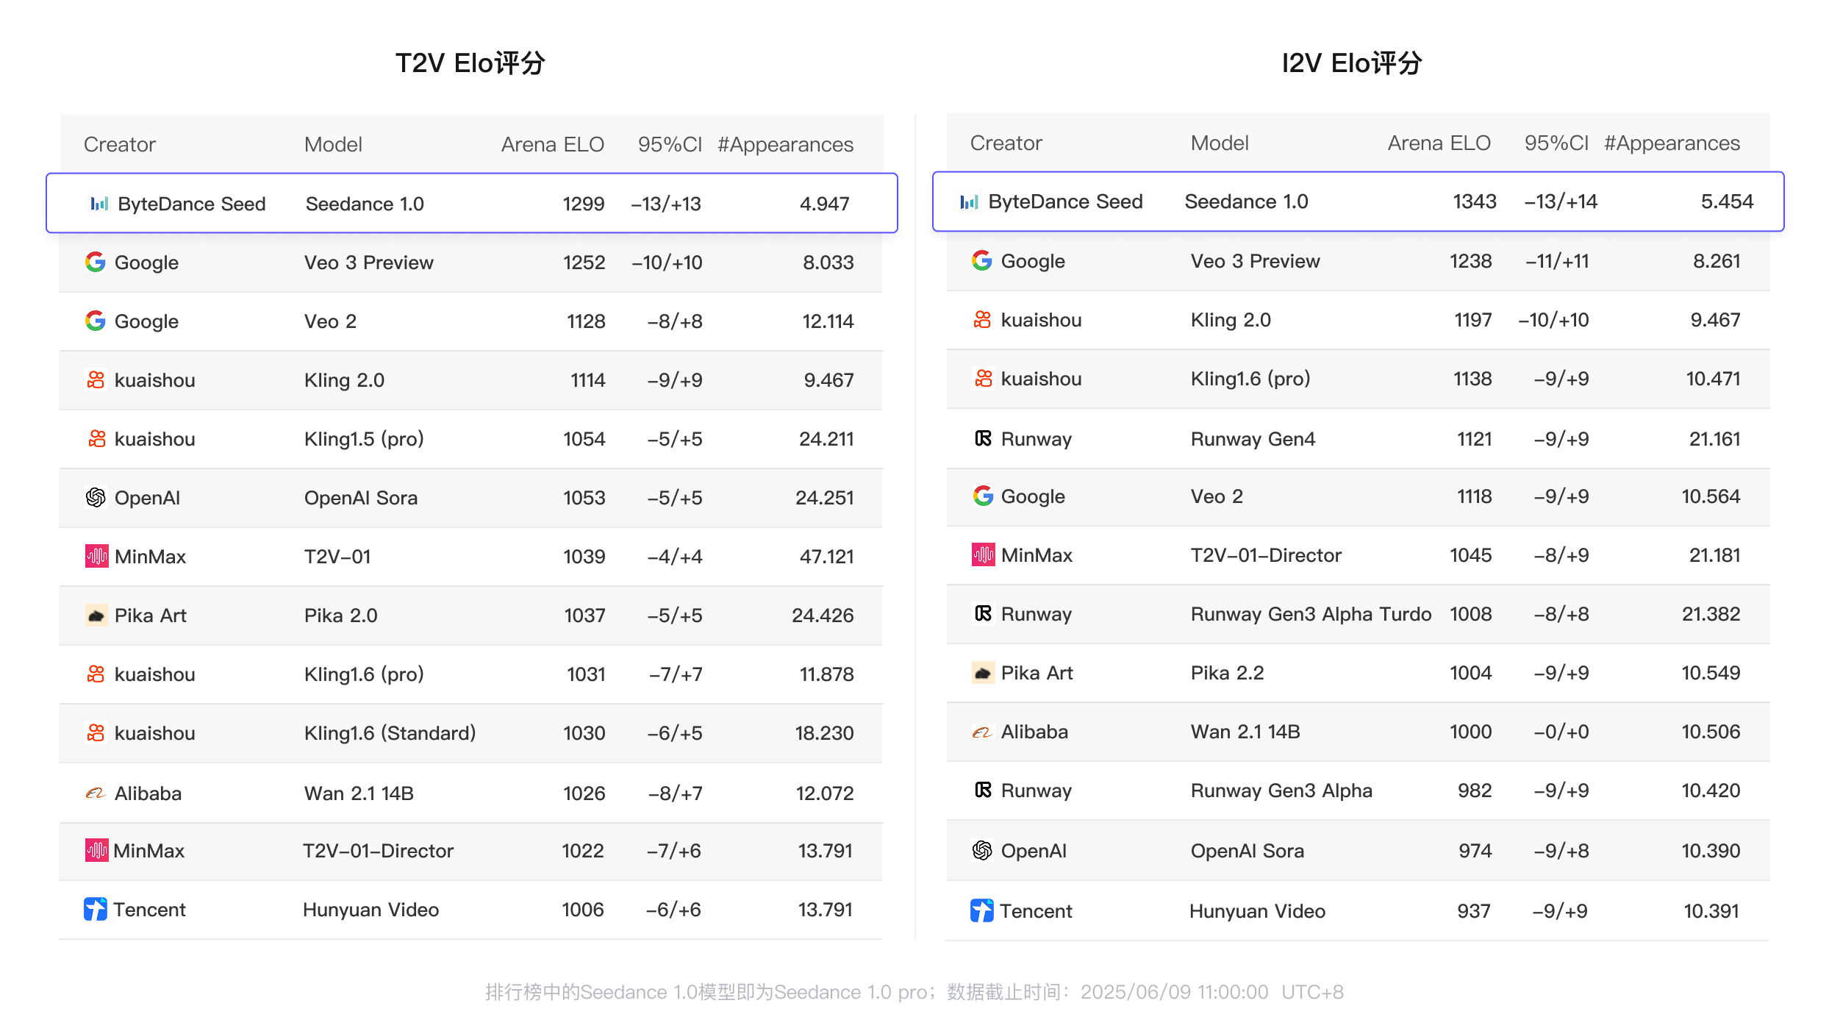Viewport: 1829px width, 1031px height.
Task: Click Runway icon in Runway Gen3 Alpha row
Action: [983, 790]
